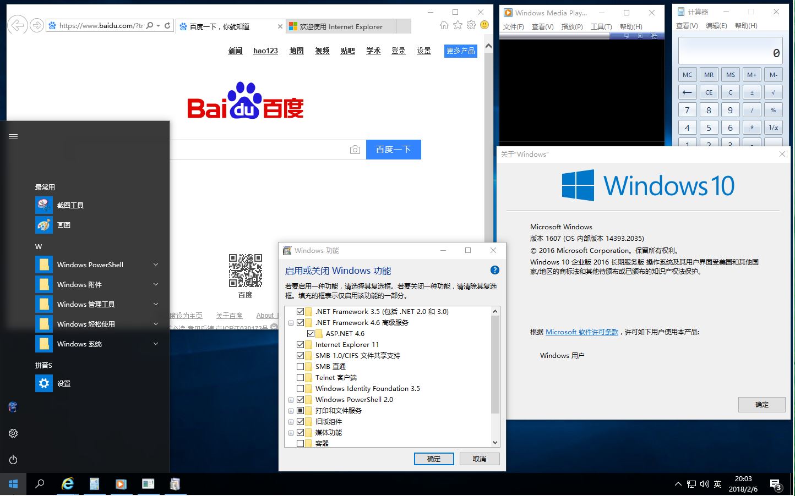Viewport: 795px width, 496px height.
Task: Enable the Telnet 客户端 feature
Action: coord(300,377)
